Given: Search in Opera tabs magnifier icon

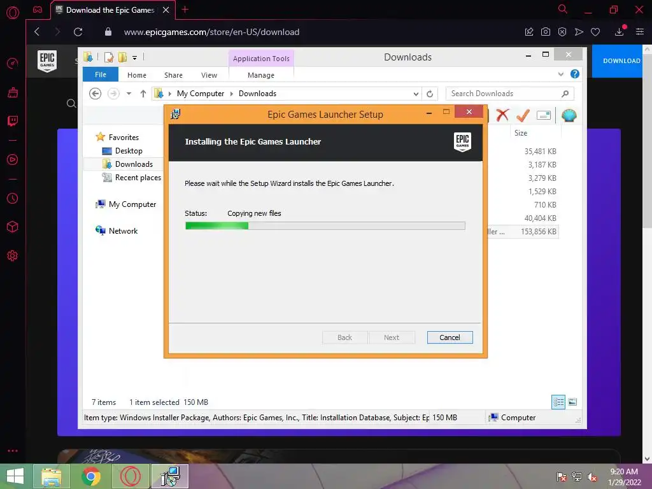Looking at the screenshot, I should (563, 9).
